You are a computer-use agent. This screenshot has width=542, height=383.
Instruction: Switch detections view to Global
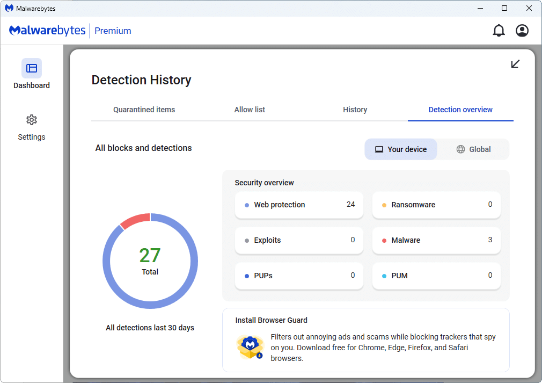pyautogui.click(x=473, y=149)
